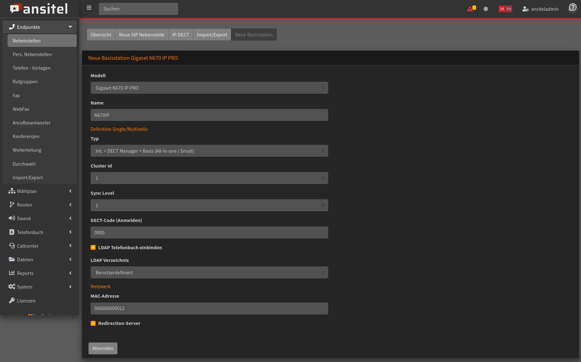Open the red warning notification icon

(x=470, y=9)
